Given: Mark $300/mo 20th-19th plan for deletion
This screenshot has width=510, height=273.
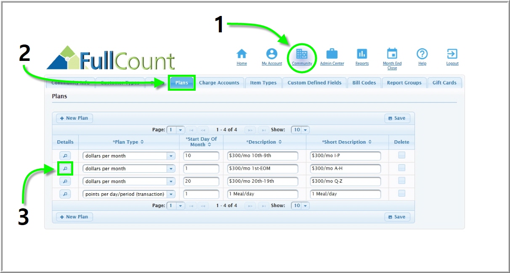Looking at the screenshot, I should pyautogui.click(x=401, y=181).
